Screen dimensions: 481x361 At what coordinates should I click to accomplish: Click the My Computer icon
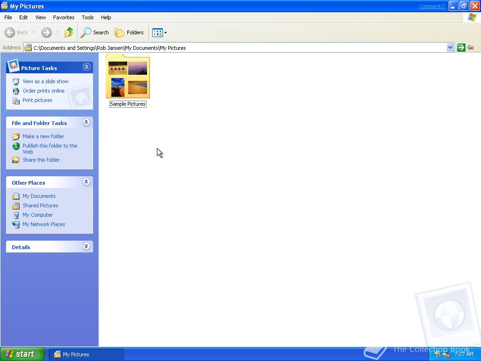tap(16, 215)
